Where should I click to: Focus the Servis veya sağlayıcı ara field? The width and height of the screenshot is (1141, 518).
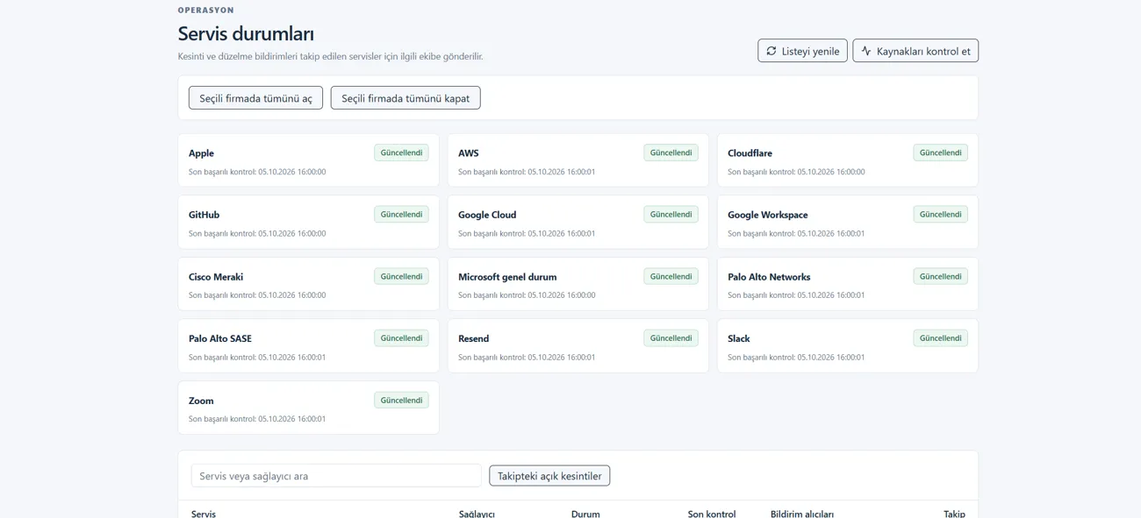coord(336,476)
